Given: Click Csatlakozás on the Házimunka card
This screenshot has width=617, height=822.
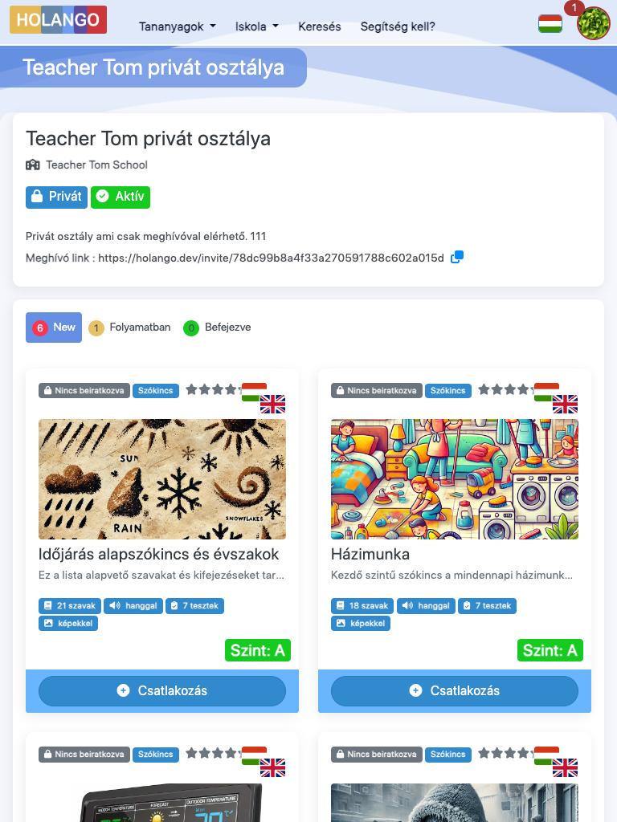Looking at the screenshot, I should [x=455, y=690].
